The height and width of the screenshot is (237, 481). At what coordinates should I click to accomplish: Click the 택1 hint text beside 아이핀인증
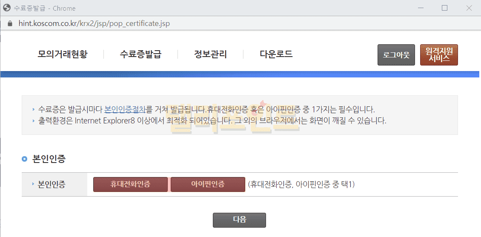[x=301, y=185]
